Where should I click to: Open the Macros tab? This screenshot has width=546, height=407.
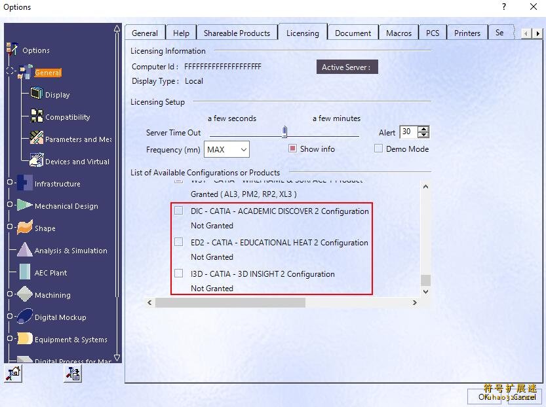[x=399, y=33]
